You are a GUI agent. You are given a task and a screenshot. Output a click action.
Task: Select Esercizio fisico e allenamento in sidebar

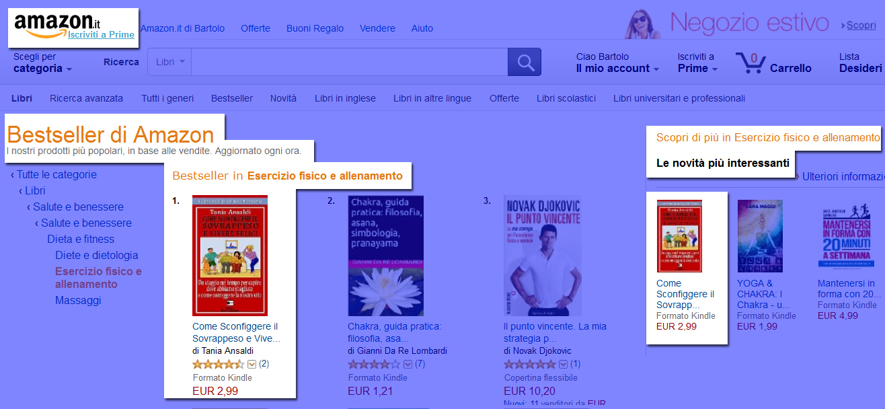coord(98,278)
